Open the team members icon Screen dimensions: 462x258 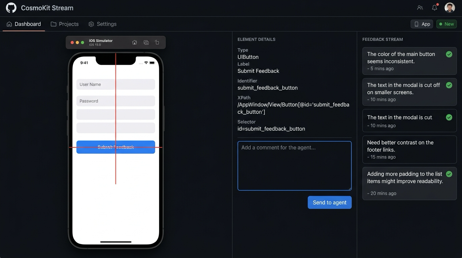(420, 7)
